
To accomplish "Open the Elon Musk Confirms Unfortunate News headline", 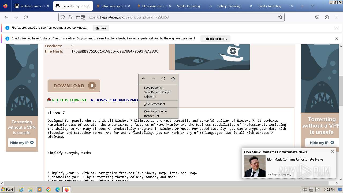I will 275,152.
